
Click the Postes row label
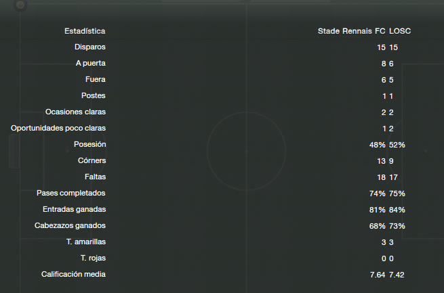[x=93, y=95]
